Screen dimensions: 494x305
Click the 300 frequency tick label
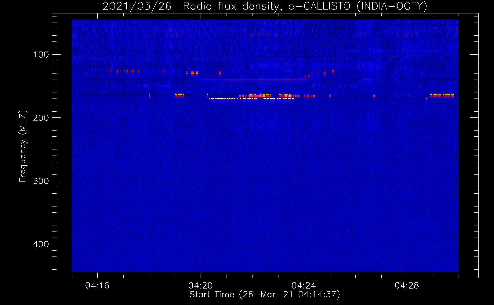41,181
